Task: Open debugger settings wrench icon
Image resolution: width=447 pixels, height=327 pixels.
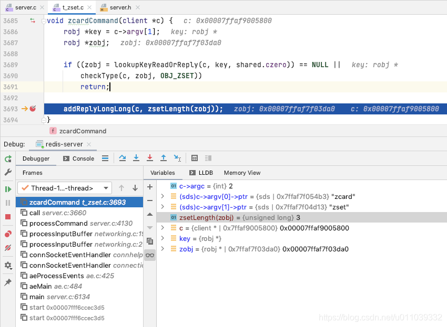Action: (8, 172)
